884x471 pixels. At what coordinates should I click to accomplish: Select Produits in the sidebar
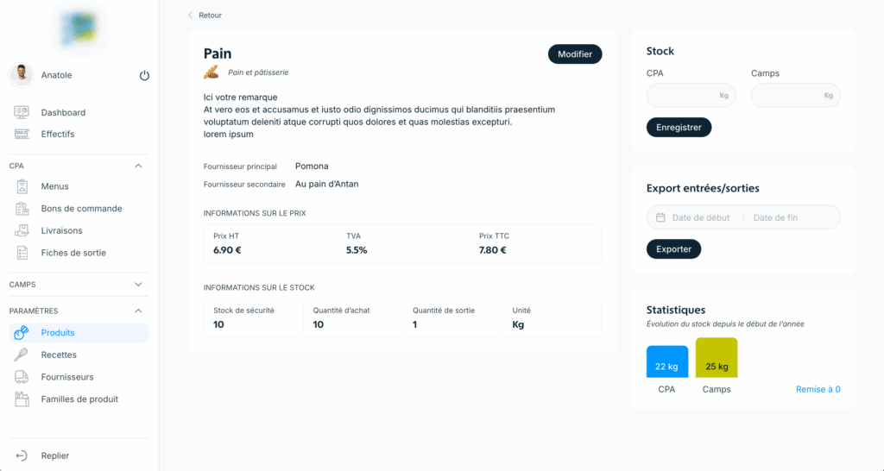[x=58, y=333]
